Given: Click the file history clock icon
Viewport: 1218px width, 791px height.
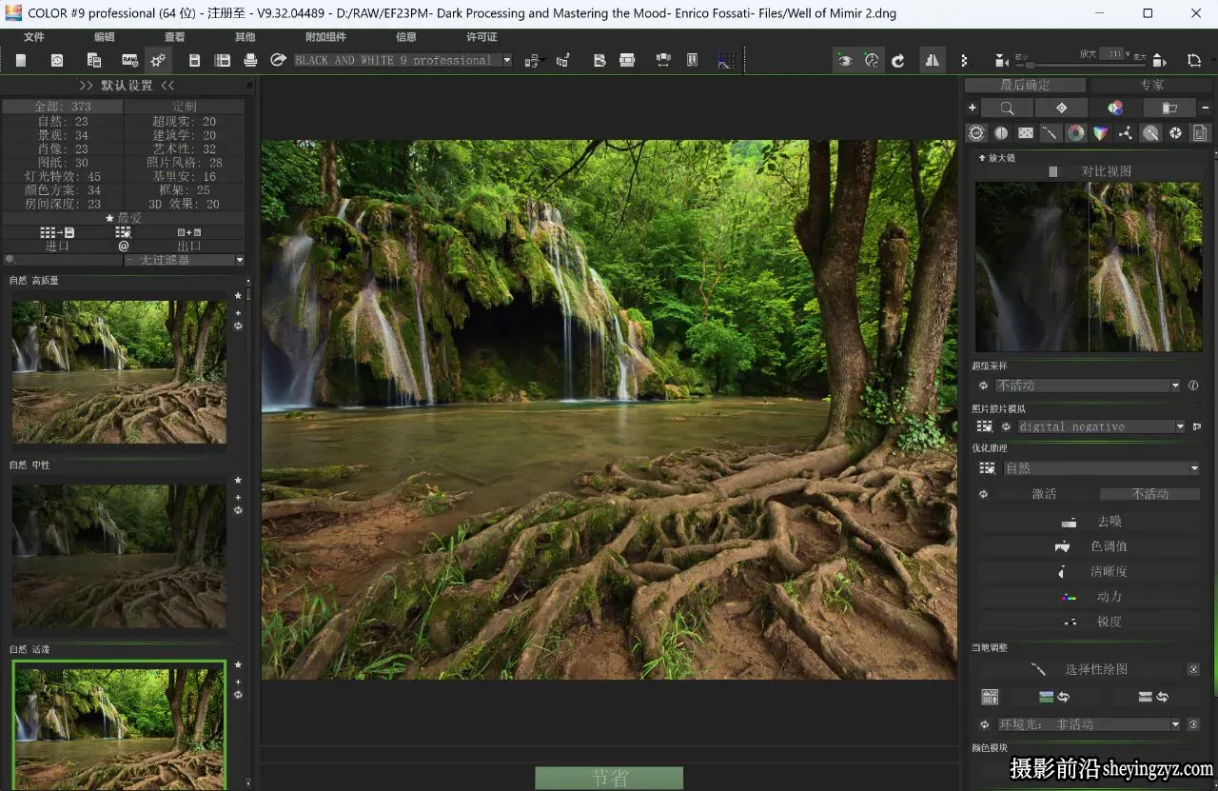Looking at the screenshot, I should point(57,60).
